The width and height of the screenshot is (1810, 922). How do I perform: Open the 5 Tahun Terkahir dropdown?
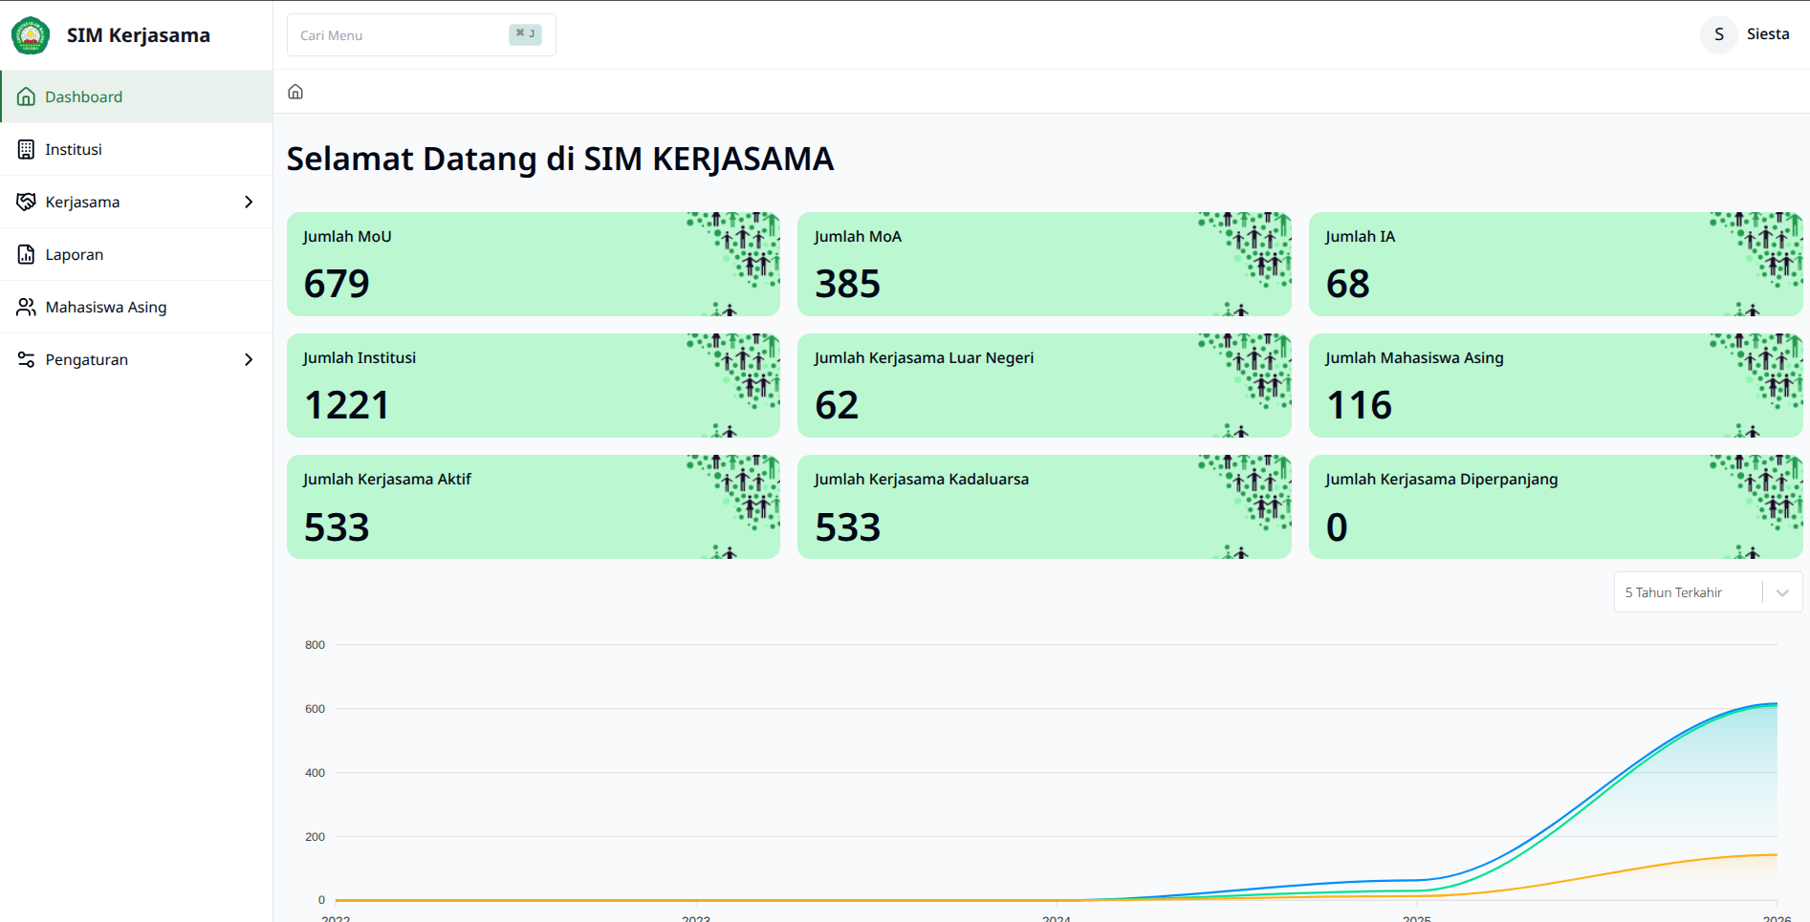tap(1708, 592)
